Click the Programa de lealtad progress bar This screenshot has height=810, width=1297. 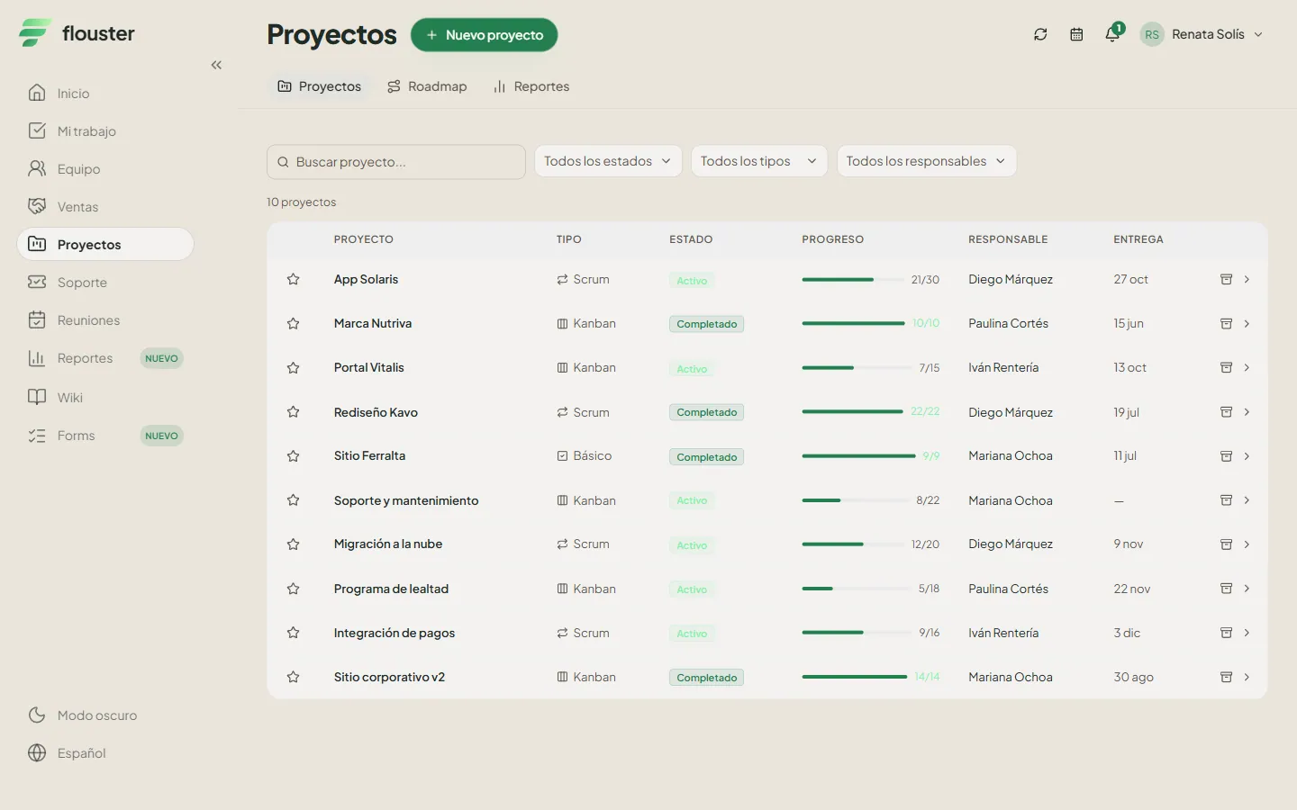point(856,589)
